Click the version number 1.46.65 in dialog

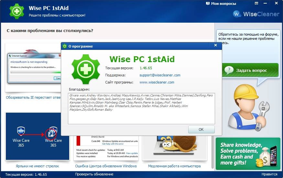point(146,68)
